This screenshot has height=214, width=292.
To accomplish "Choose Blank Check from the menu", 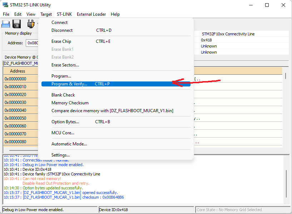I will point(116,95).
